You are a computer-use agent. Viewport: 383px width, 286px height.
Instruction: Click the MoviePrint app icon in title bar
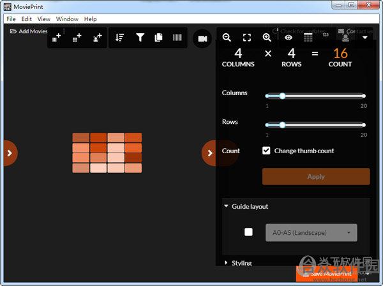point(7,6)
